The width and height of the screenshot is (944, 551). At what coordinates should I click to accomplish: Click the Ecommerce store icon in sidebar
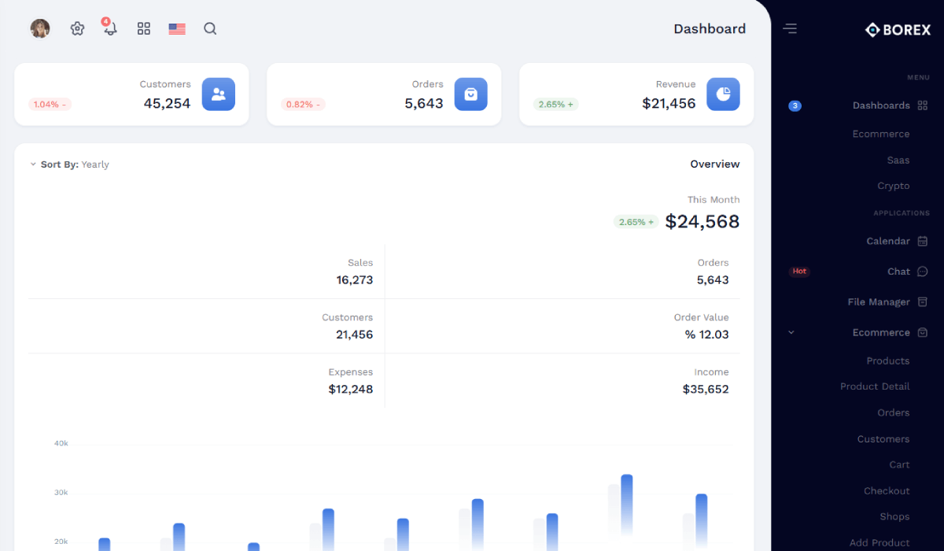923,332
